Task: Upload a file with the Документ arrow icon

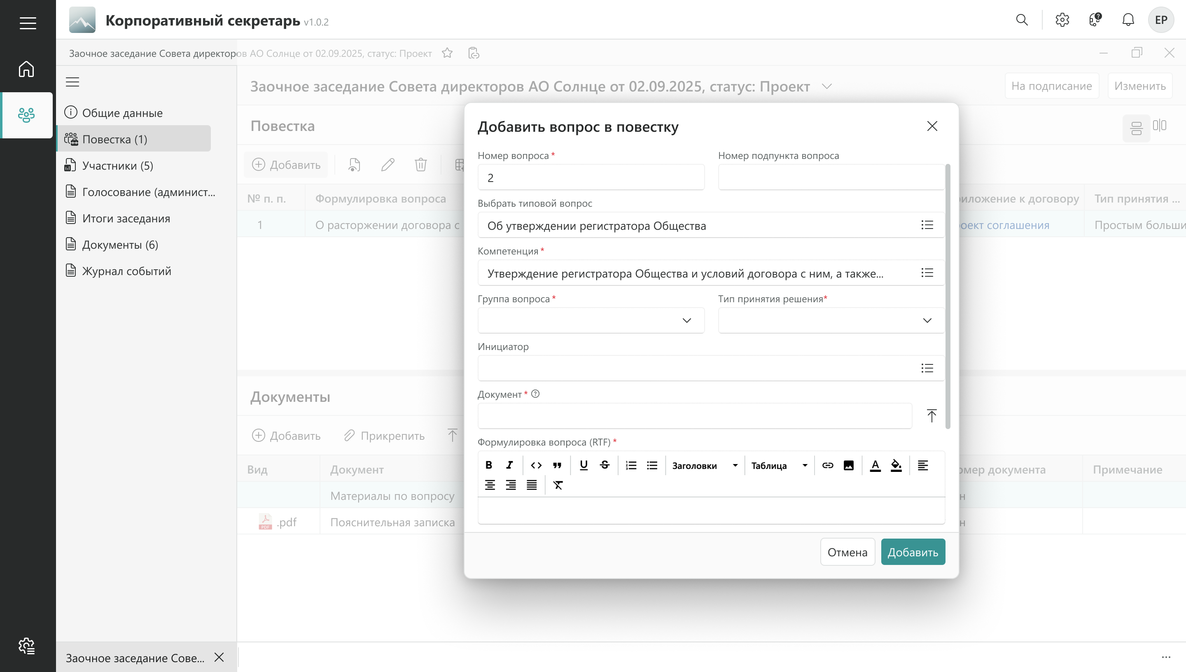Action: click(x=931, y=416)
